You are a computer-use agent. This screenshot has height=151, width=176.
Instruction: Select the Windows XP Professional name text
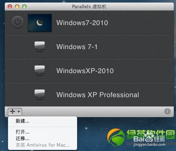coord(98,95)
